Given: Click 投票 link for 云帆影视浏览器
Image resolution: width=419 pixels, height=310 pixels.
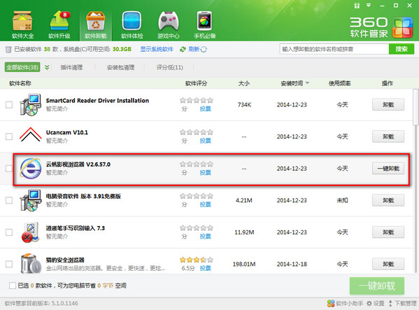Looking at the screenshot, I should coord(205,173).
